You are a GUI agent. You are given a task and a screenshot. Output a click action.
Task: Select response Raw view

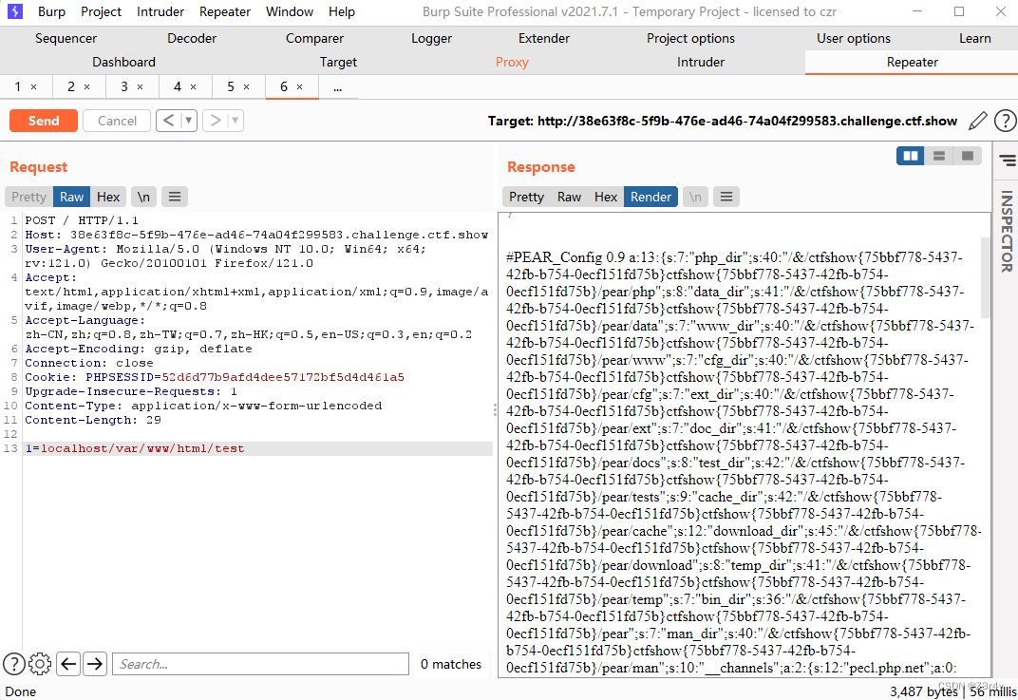click(x=570, y=197)
